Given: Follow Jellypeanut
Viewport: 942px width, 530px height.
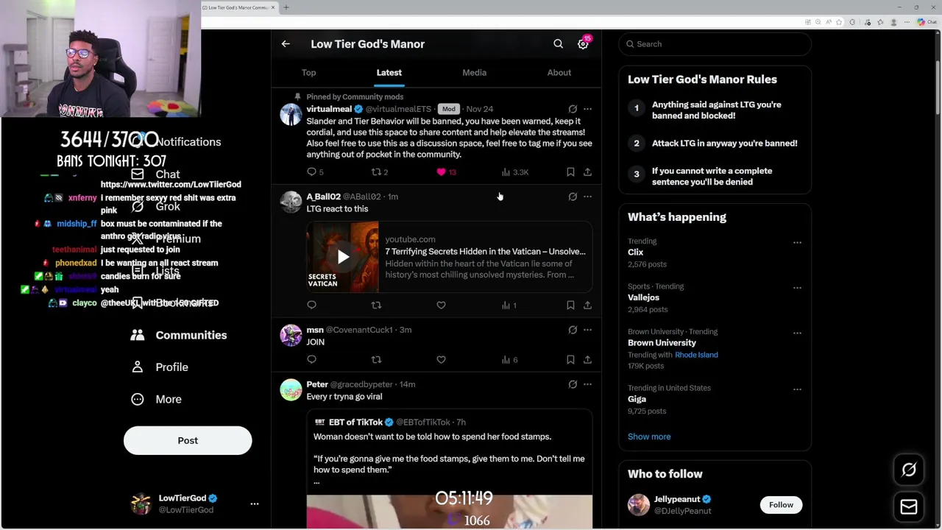Looking at the screenshot, I should (781, 505).
